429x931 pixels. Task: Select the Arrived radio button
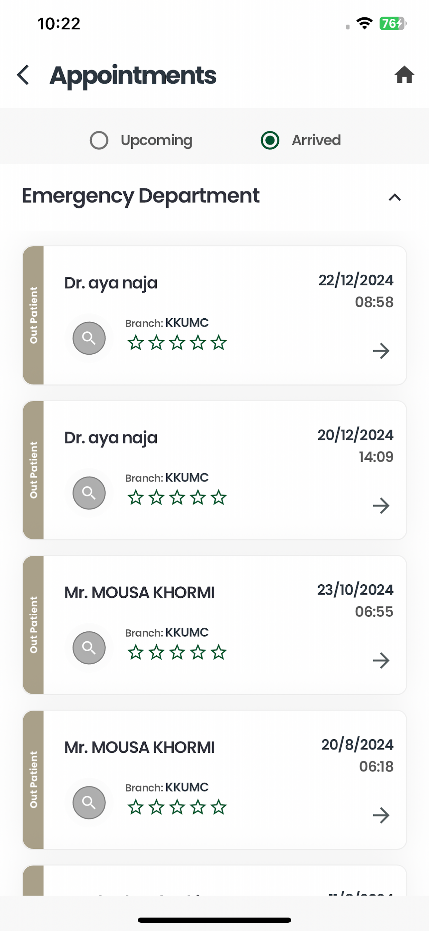[270, 140]
